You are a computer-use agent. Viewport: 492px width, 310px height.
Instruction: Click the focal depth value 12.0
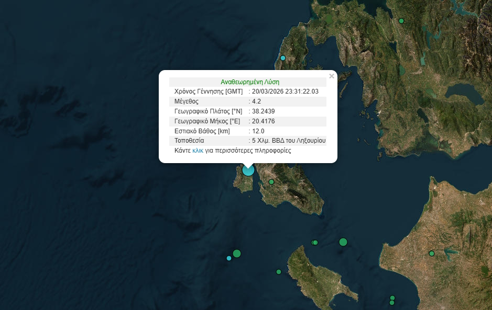[258, 131]
